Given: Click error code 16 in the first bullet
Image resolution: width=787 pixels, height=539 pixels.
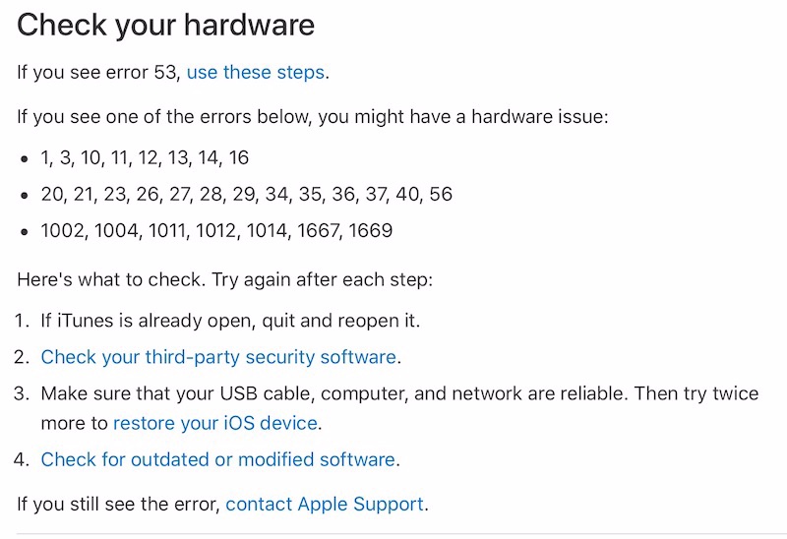Looking at the screenshot, I should (x=238, y=157).
